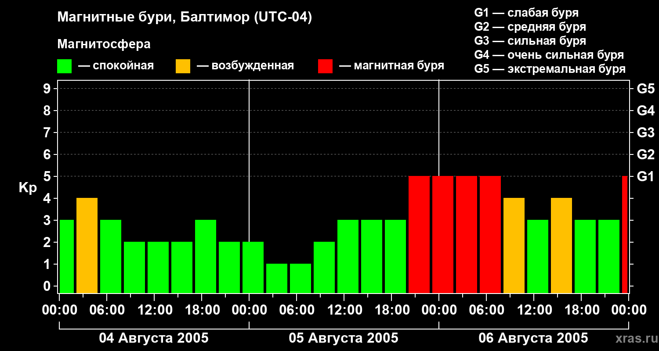Click the Магнитосфера heading

tap(104, 44)
